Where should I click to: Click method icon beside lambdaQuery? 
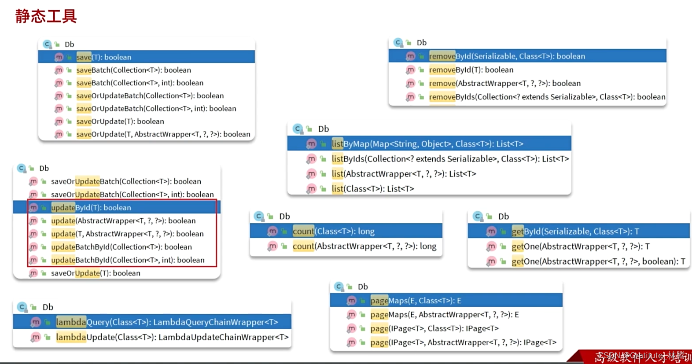(x=36, y=322)
